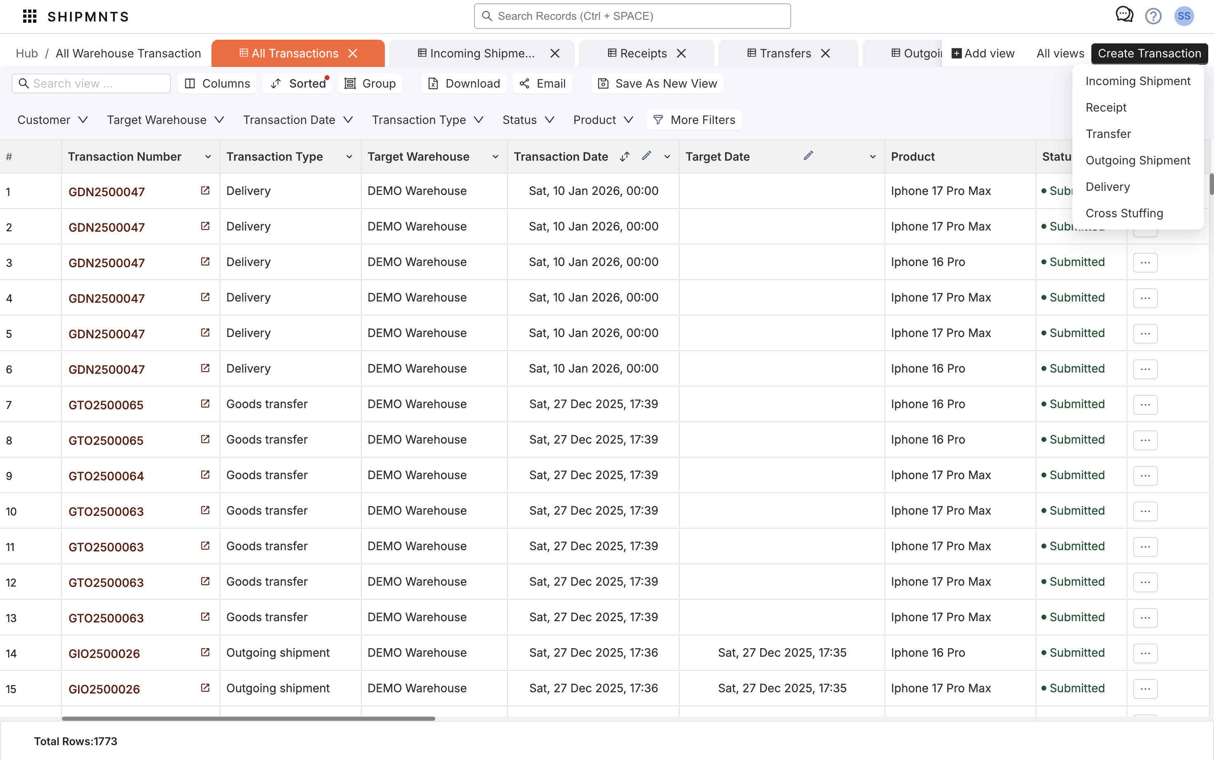Open row 10 GTO2500063 external link icon
This screenshot has height=760, width=1214.
coord(205,510)
